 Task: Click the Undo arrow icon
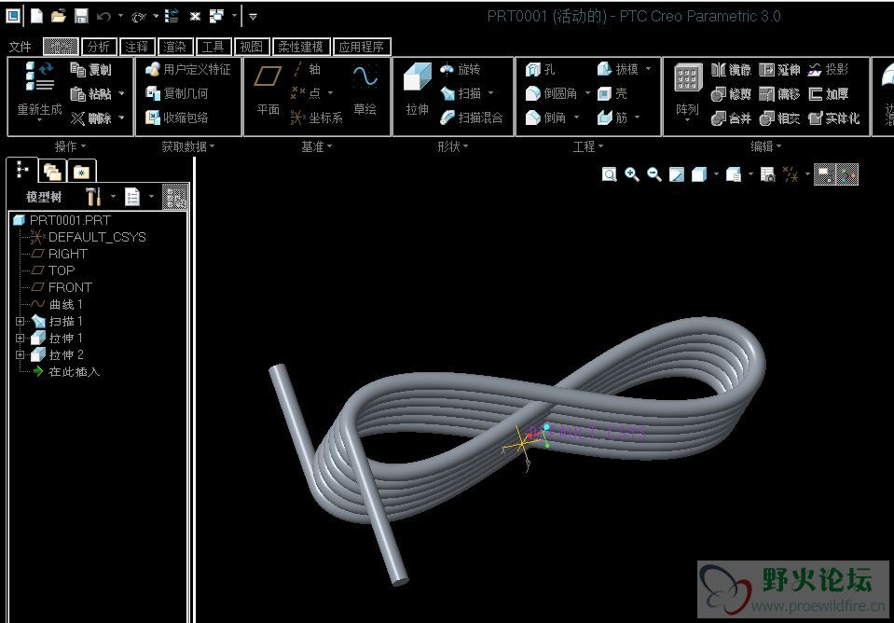pos(103,17)
